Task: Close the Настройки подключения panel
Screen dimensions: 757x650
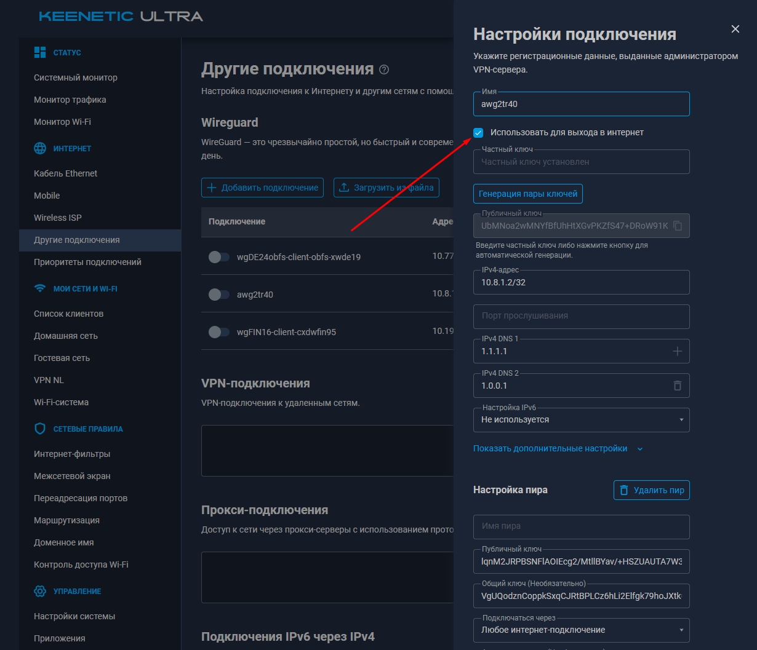Action: [735, 29]
